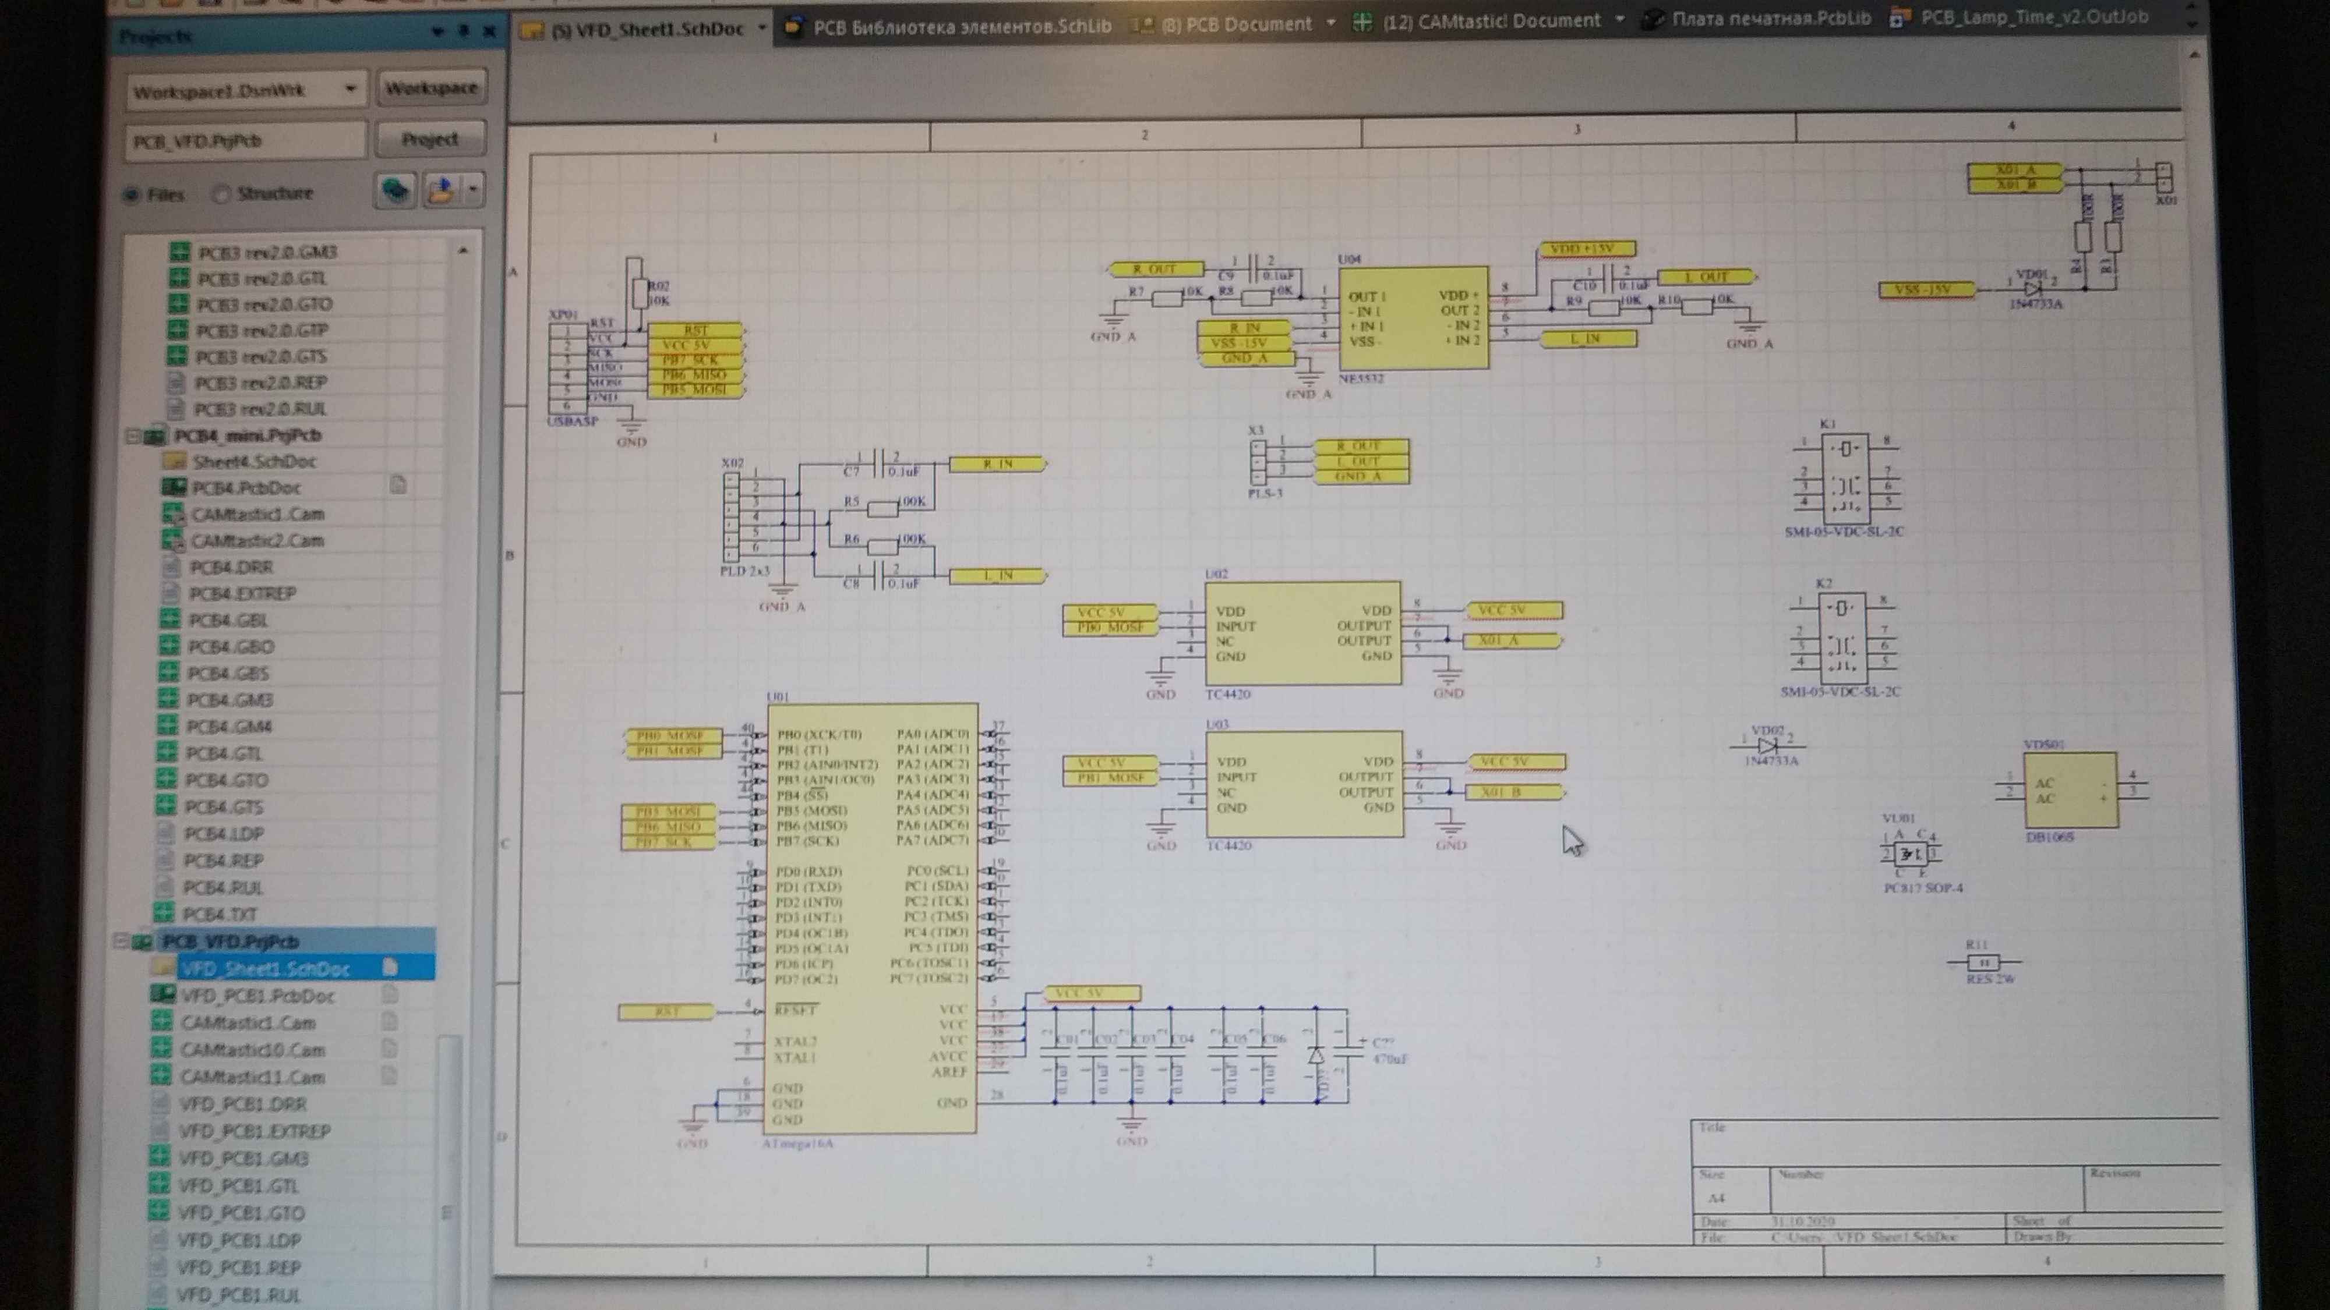The height and width of the screenshot is (1310, 2330).
Task: Click the folder with arrow icon
Action: pyautogui.click(x=442, y=190)
